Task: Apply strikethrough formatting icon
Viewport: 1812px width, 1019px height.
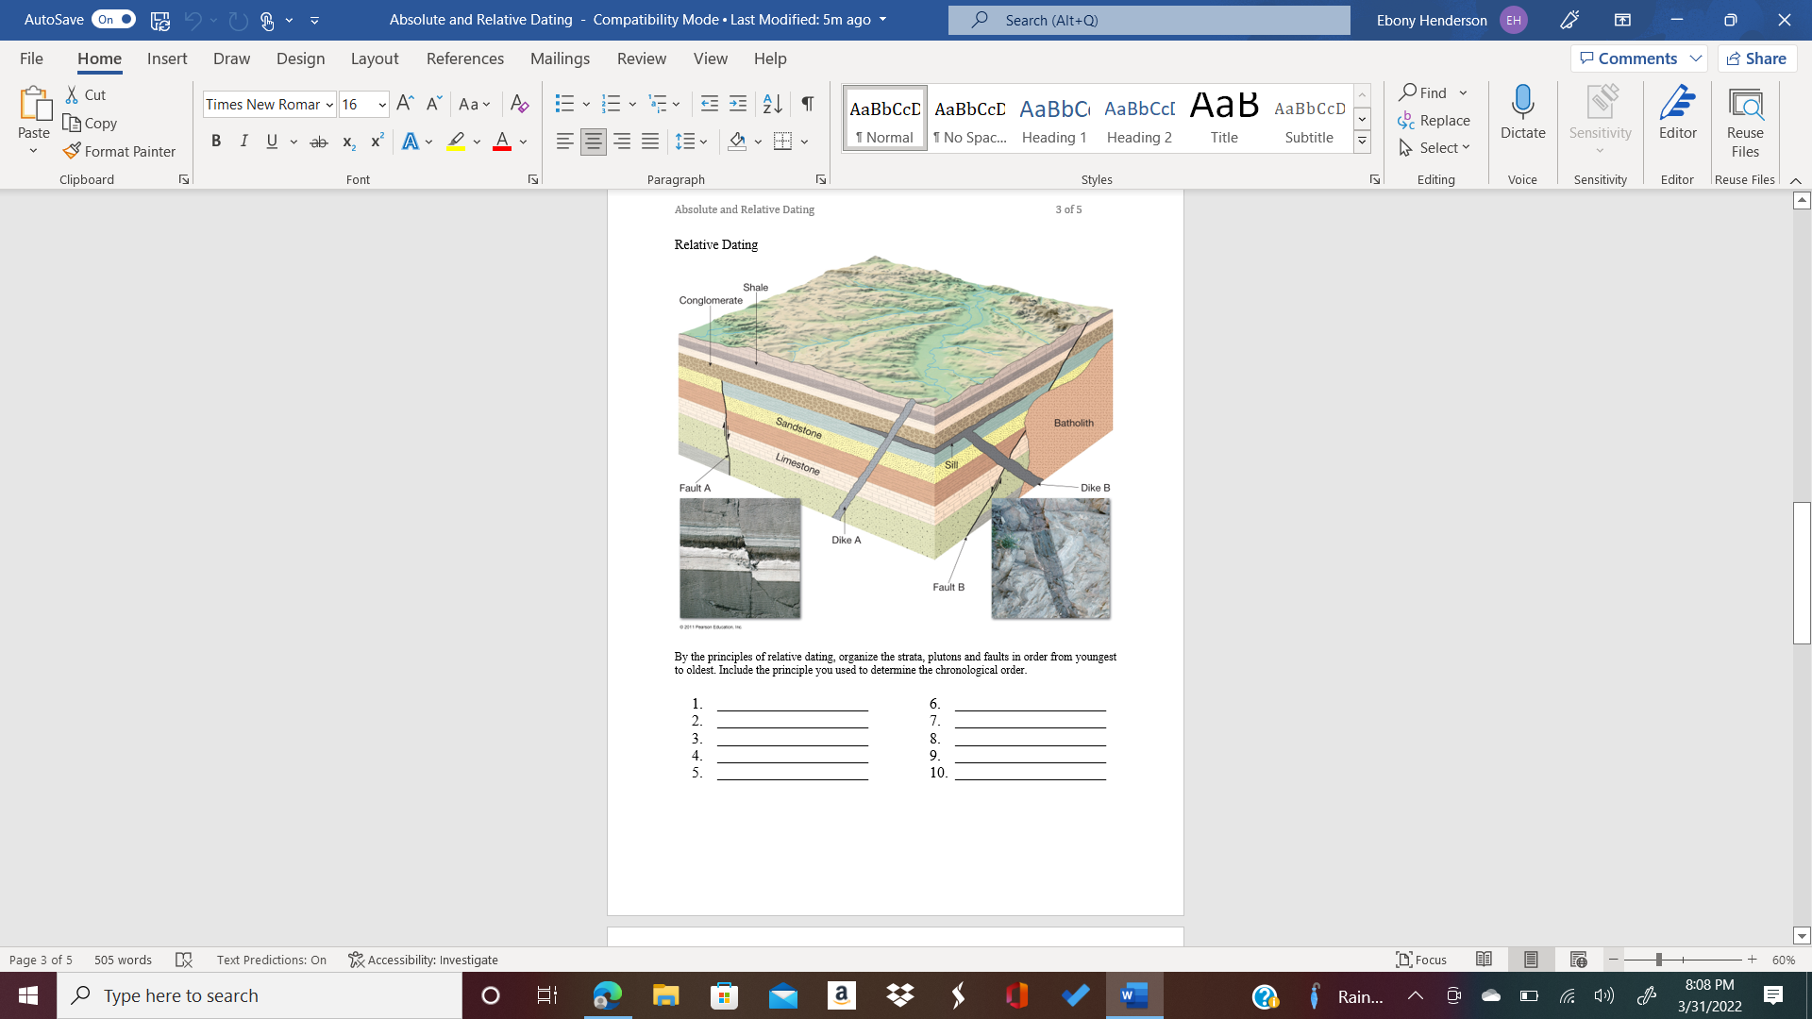Action: pyautogui.click(x=319, y=142)
